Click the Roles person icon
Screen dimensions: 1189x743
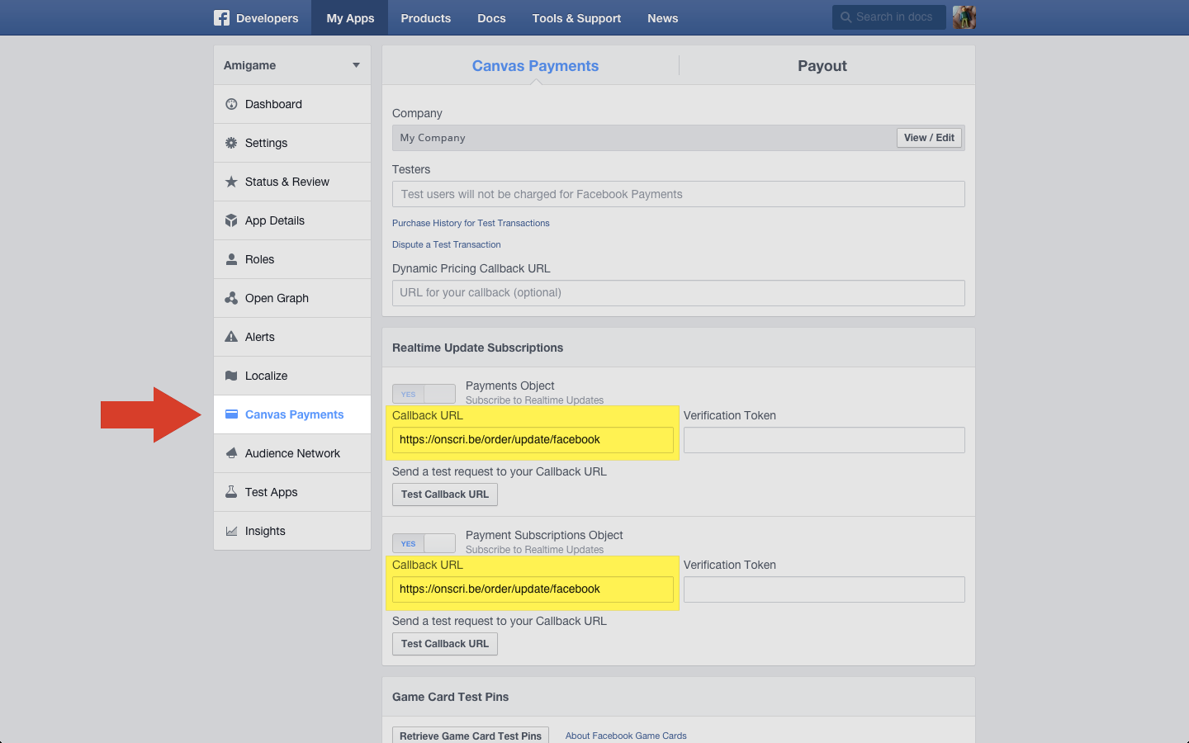tap(231, 259)
